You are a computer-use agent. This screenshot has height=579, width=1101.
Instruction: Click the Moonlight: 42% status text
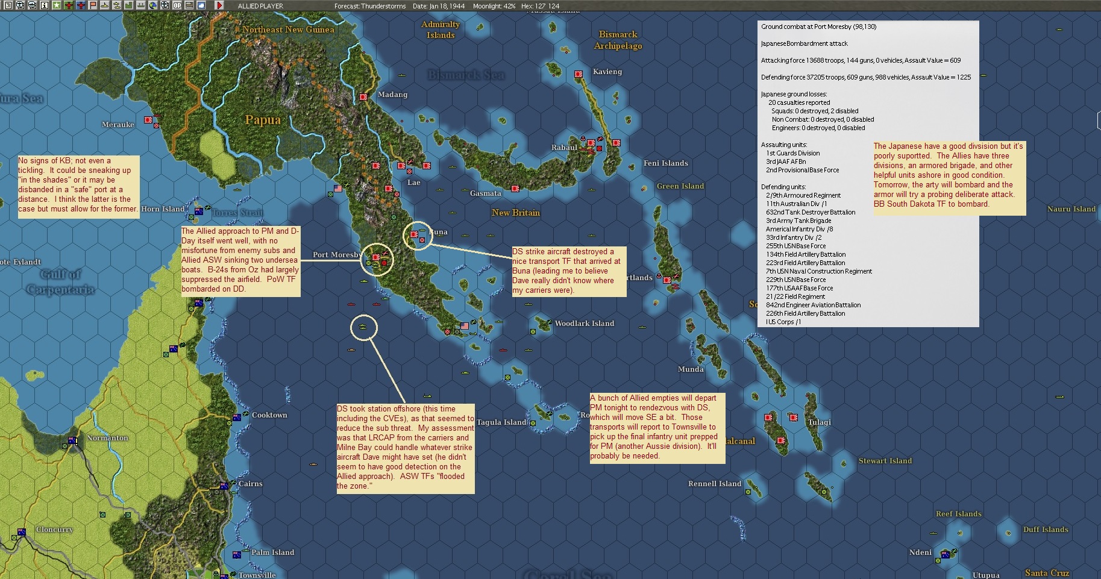(494, 6)
